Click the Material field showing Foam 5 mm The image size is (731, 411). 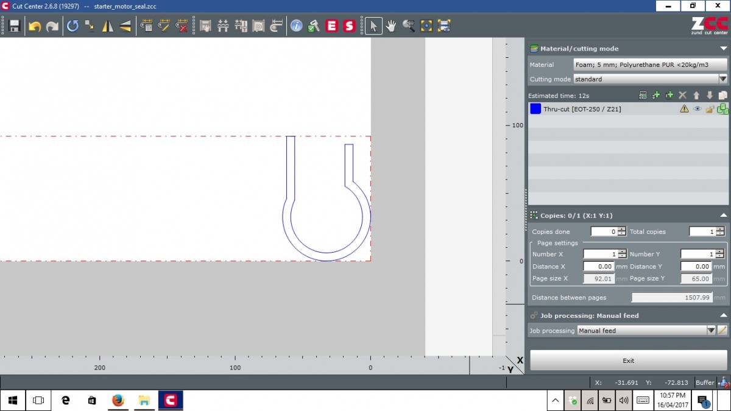(650, 65)
